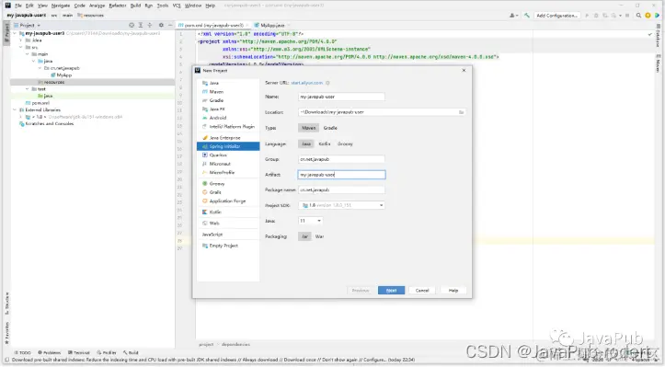The width and height of the screenshot is (665, 367).
Task: Set project Type to Maven
Action: point(308,128)
